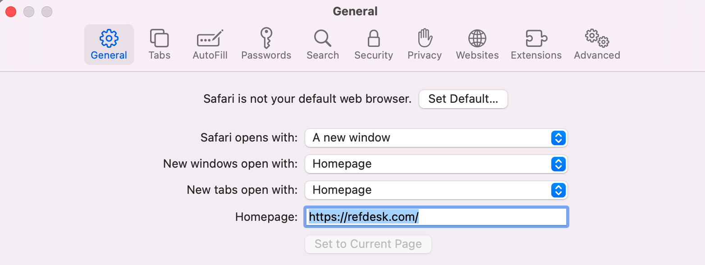Click the 'New tabs open with' stepper arrows
Screen dimensions: 705x265
coord(558,190)
